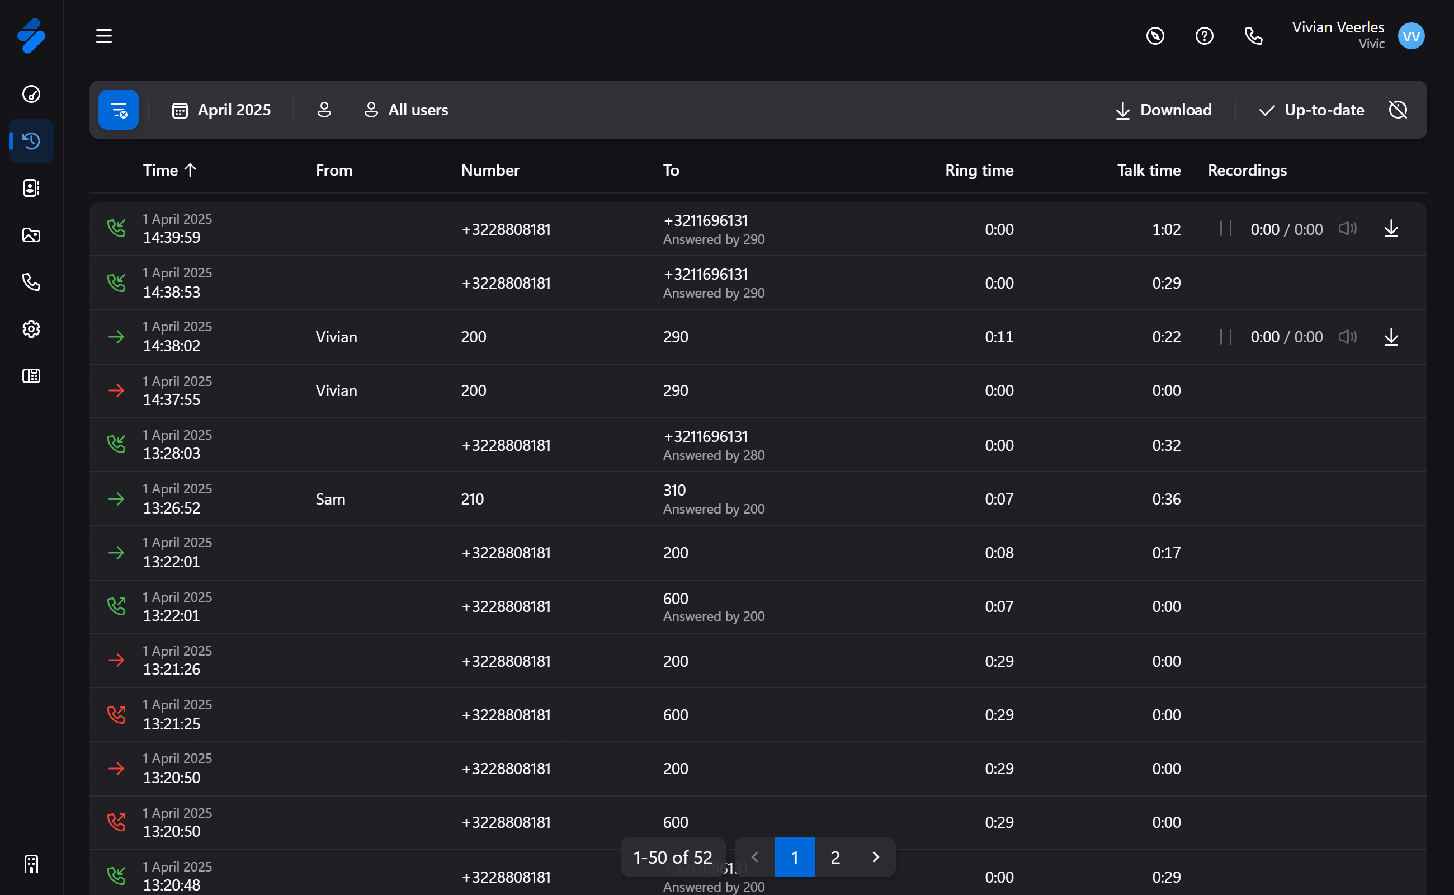Open the All users filter dropdown

pyautogui.click(x=406, y=110)
